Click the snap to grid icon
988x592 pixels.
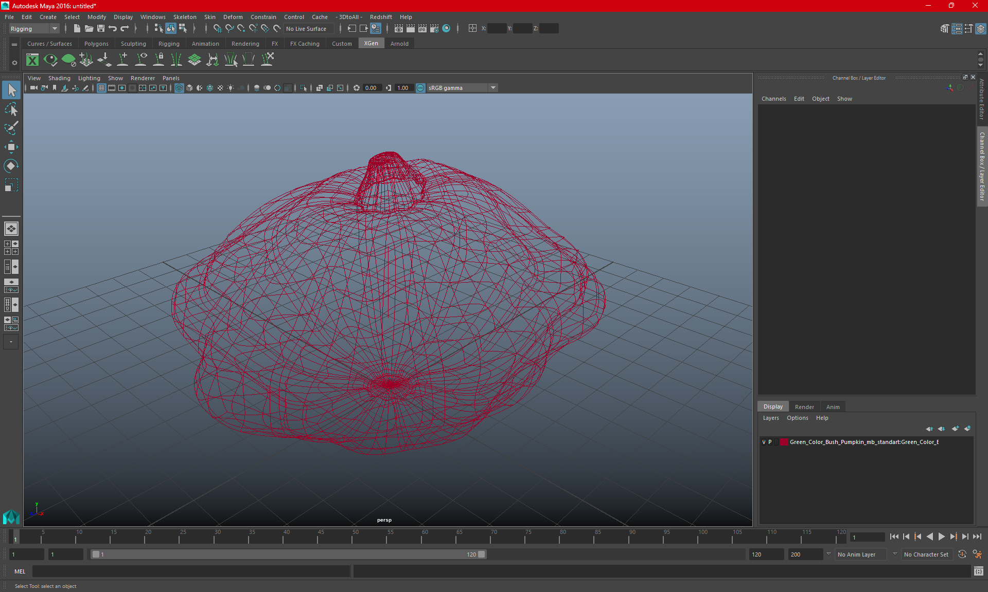pyautogui.click(x=217, y=28)
